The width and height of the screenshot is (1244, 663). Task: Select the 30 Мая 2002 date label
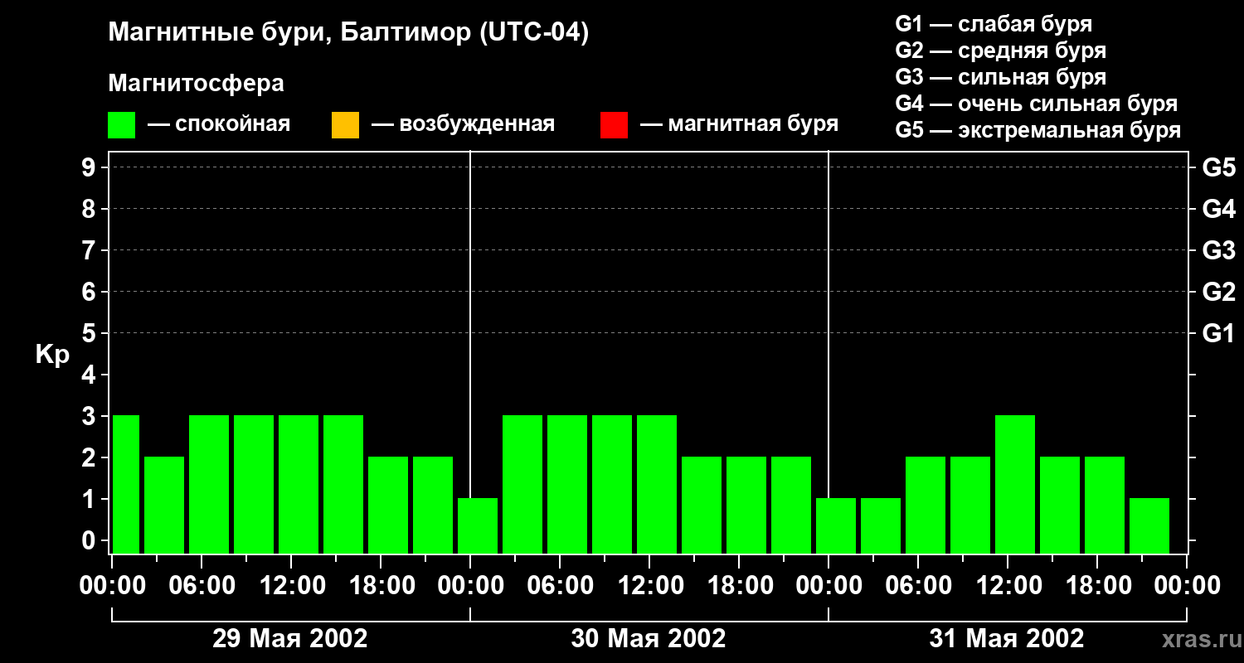click(648, 639)
